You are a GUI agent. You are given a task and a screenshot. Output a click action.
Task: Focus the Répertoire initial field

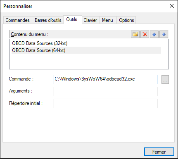(105, 103)
